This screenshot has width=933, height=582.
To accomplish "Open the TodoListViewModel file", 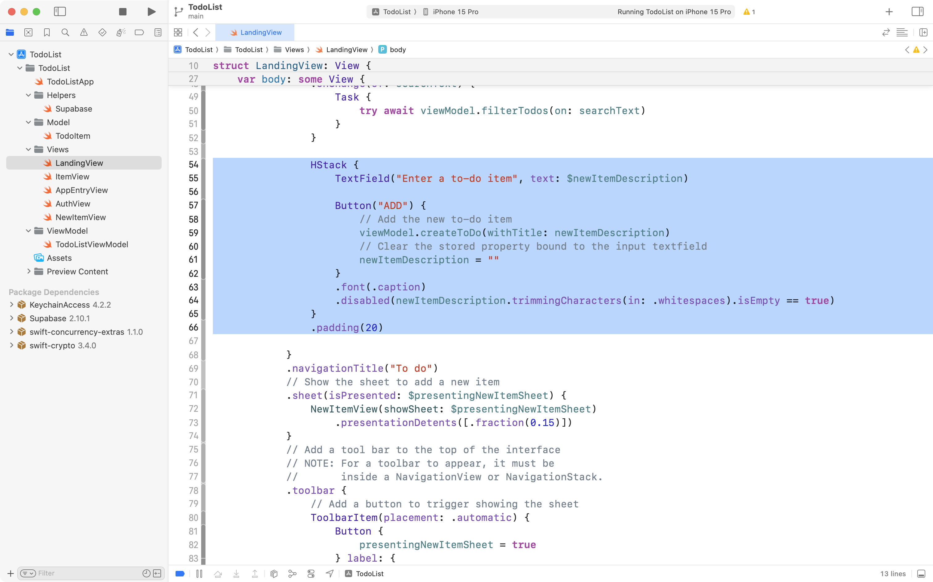I will (91, 244).
